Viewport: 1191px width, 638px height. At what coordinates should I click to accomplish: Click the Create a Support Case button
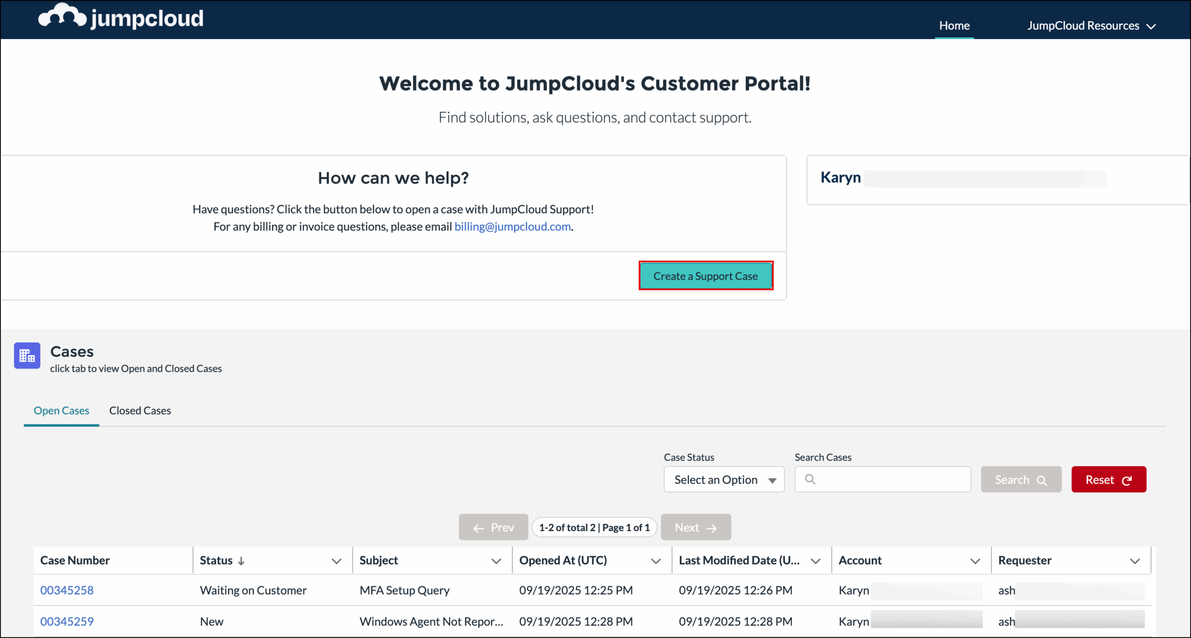(705, 276)
